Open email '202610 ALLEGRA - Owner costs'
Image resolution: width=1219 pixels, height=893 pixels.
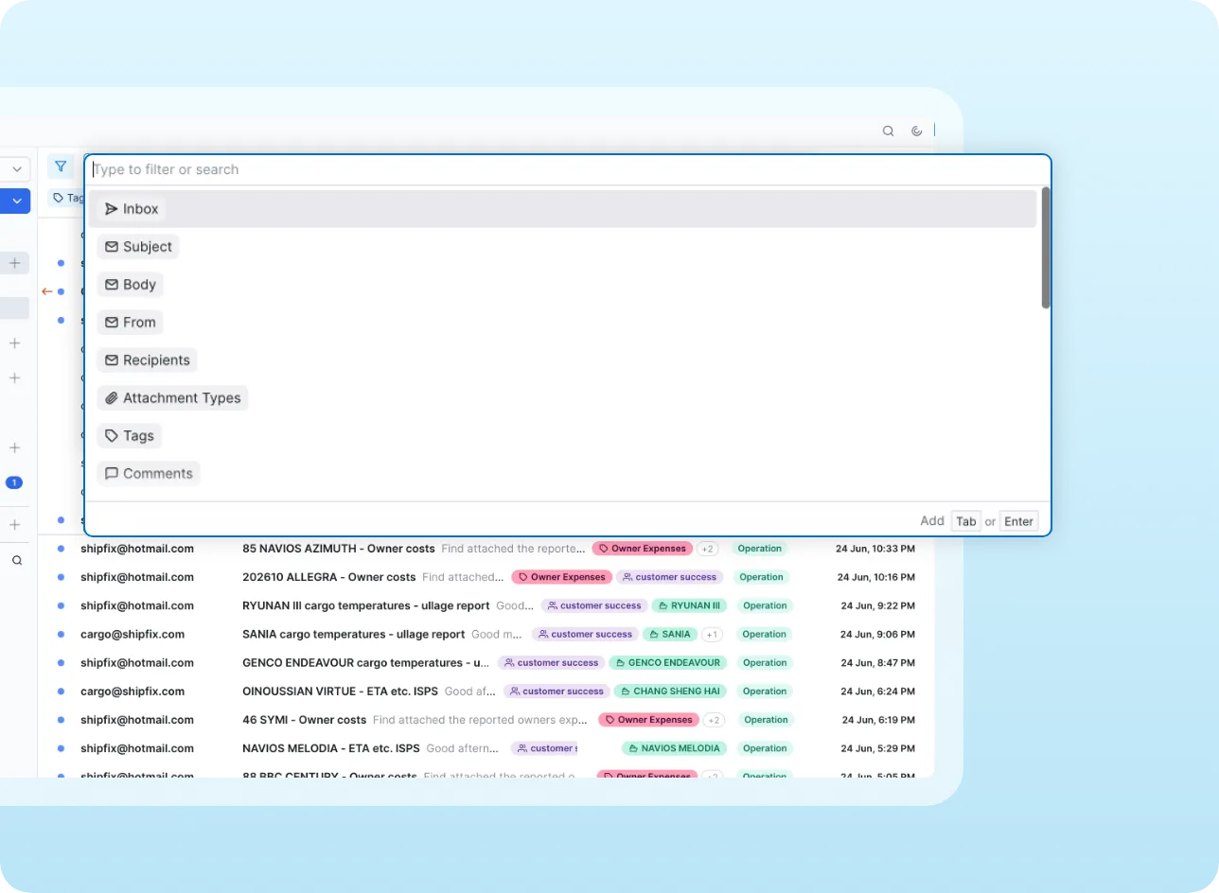(x=329, y=577)
